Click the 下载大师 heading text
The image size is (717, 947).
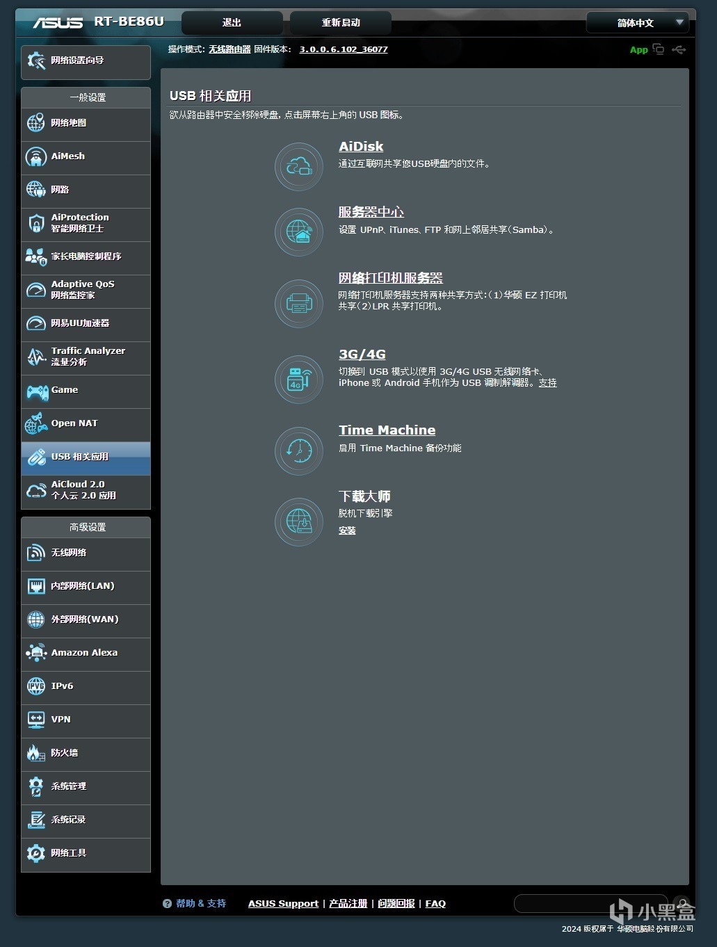click(x=364, y=496)
